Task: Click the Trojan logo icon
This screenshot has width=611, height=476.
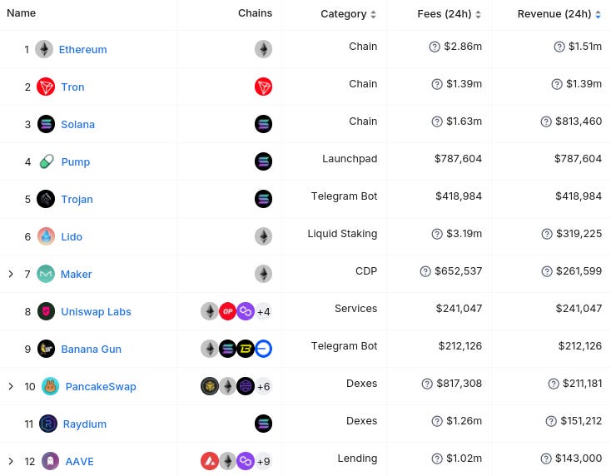Action: tap(46, 199)
